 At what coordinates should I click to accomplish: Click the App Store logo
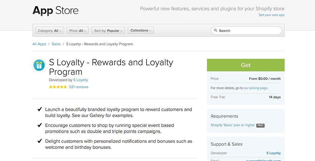55,10
